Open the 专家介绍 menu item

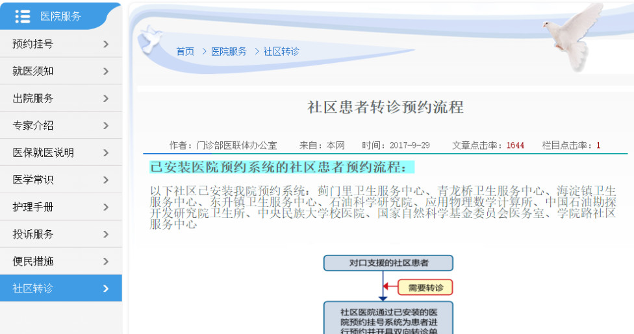tap(61, 125)
